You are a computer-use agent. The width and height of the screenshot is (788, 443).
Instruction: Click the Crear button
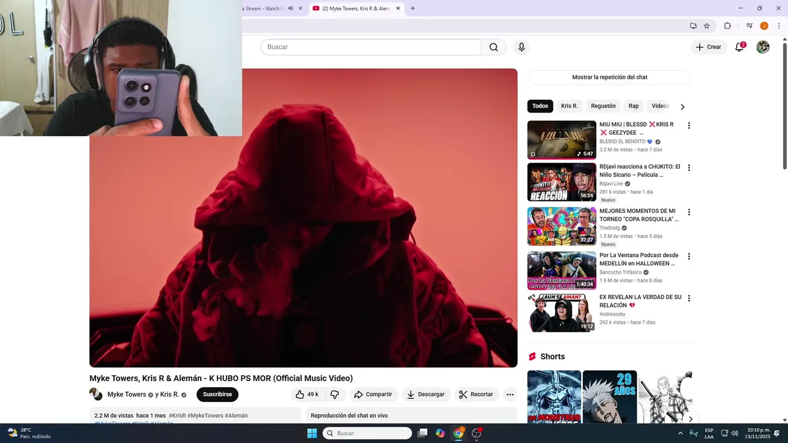[x=708, y=47]
